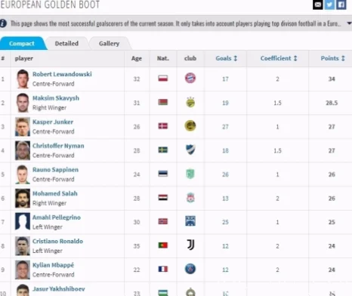
Task: Sort the table by Goals
Action: pyautogui.click(x=227, y=58)
